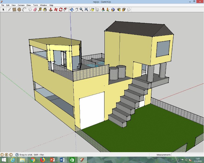Viewport: 204px width, 163px height.
Task: Select the Rotate tool
Action: 61,10
